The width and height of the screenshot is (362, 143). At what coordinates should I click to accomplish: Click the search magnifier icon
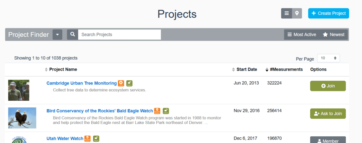pos(73,35)
